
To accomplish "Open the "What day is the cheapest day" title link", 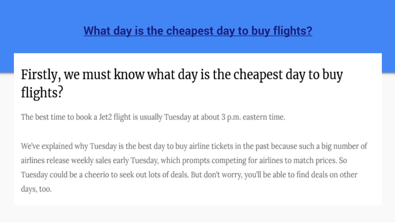I will click(x=198, y=31).
